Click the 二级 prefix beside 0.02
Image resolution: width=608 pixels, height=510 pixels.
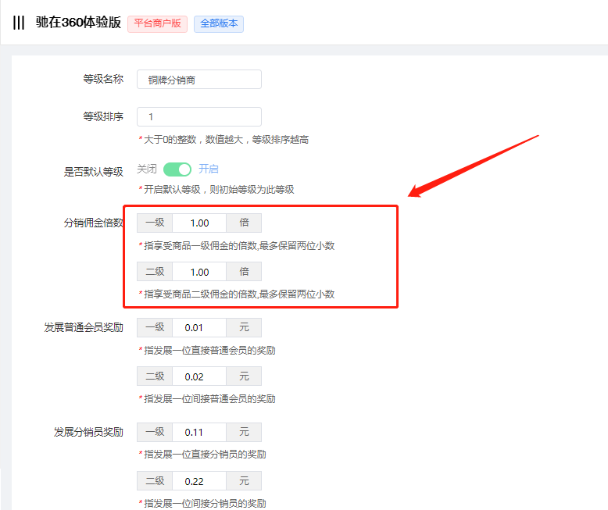click(155, 376)
